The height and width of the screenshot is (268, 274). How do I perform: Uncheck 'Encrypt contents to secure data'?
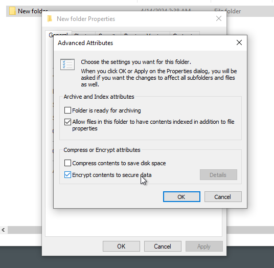[x=67, y=174]
